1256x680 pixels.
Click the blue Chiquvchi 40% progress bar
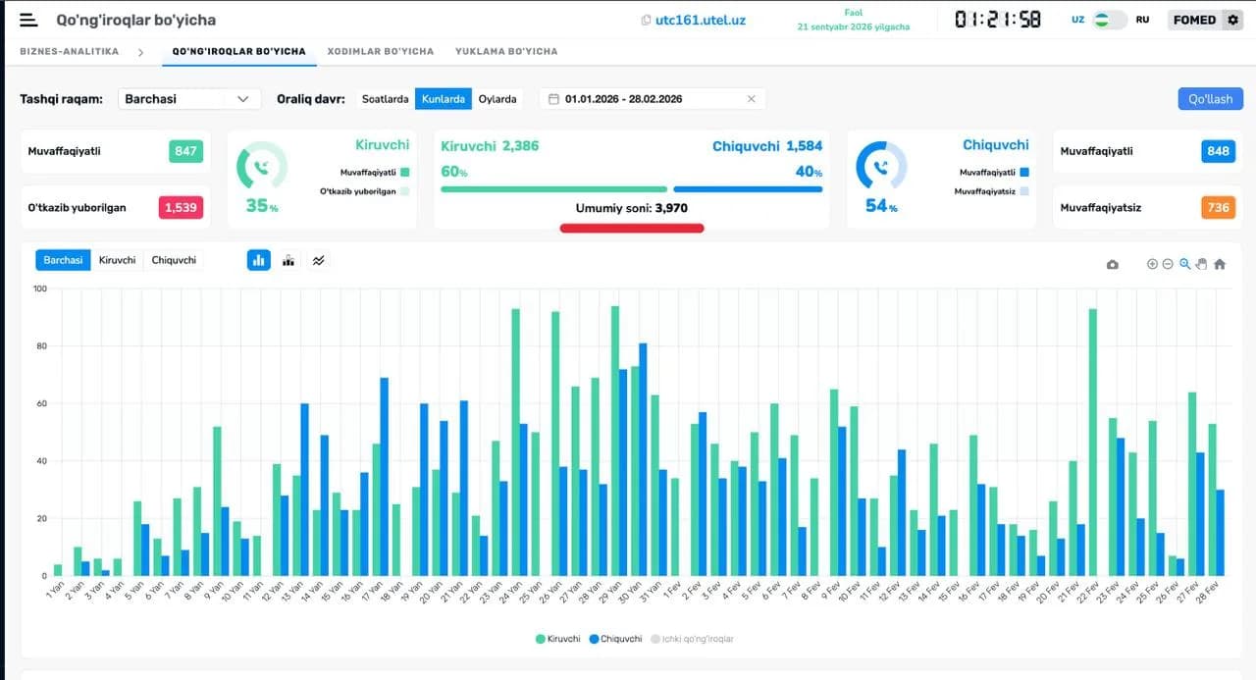click(x=748, y=189)
